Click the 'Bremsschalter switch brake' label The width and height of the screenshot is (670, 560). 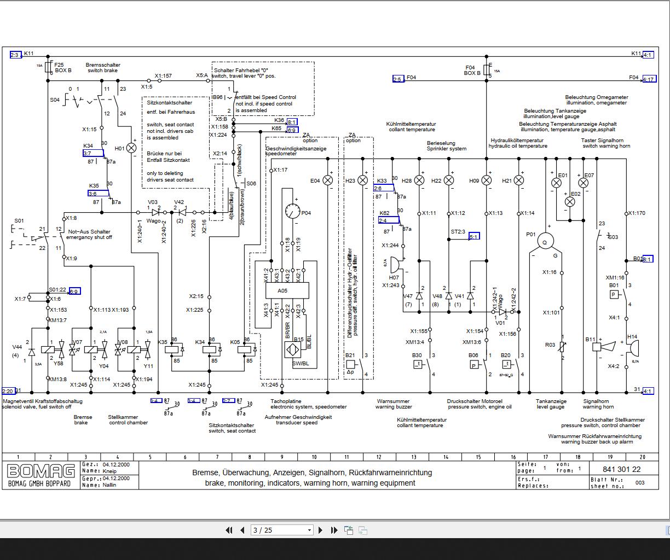tap(103, 68)
